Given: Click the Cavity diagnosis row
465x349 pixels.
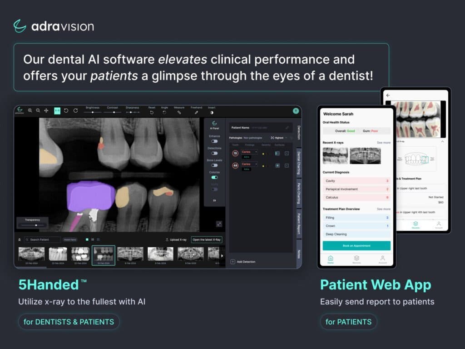Looking at the screenshot, I should pos(356,181).
